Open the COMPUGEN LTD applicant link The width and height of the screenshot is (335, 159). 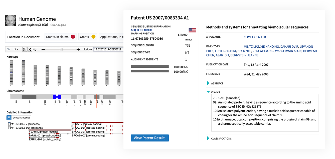(255, 37)
